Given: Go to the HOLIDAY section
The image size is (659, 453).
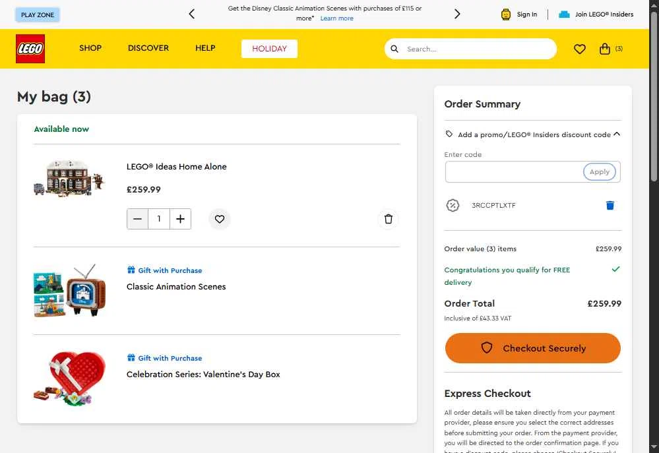Looking at the screenshot, I should 269,49.
